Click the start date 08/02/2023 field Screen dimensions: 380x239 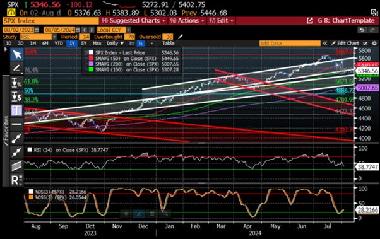pyautogui.click(x=19, y=30)
